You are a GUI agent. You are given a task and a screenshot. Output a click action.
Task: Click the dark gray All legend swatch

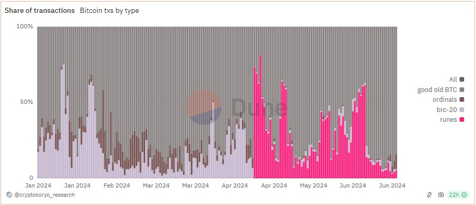point(462,80)
